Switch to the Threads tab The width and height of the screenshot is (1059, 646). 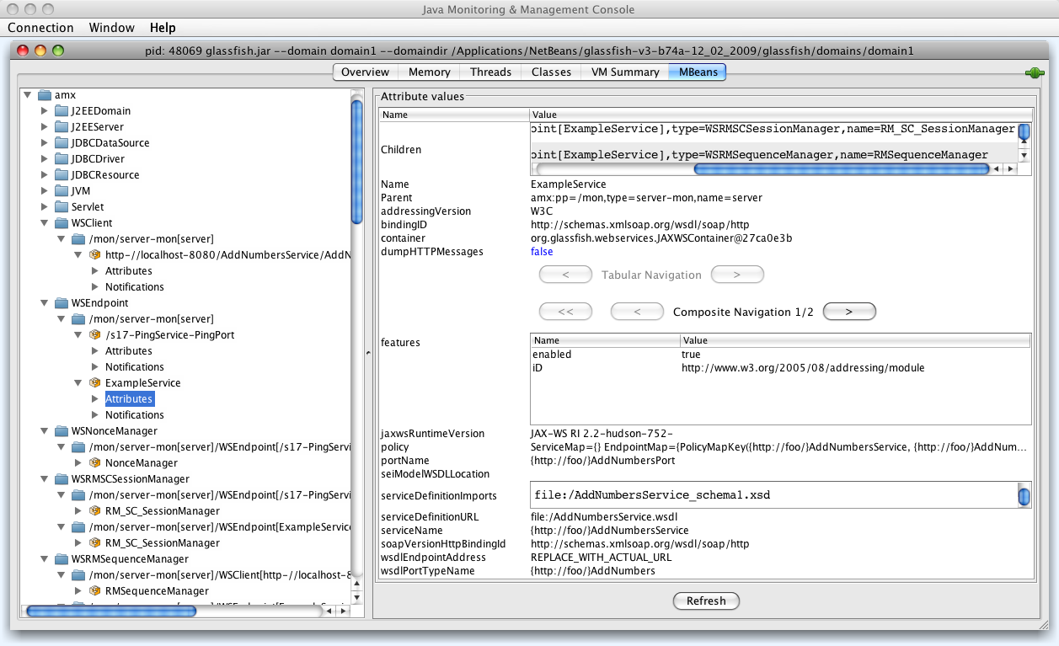click(490, 72)
